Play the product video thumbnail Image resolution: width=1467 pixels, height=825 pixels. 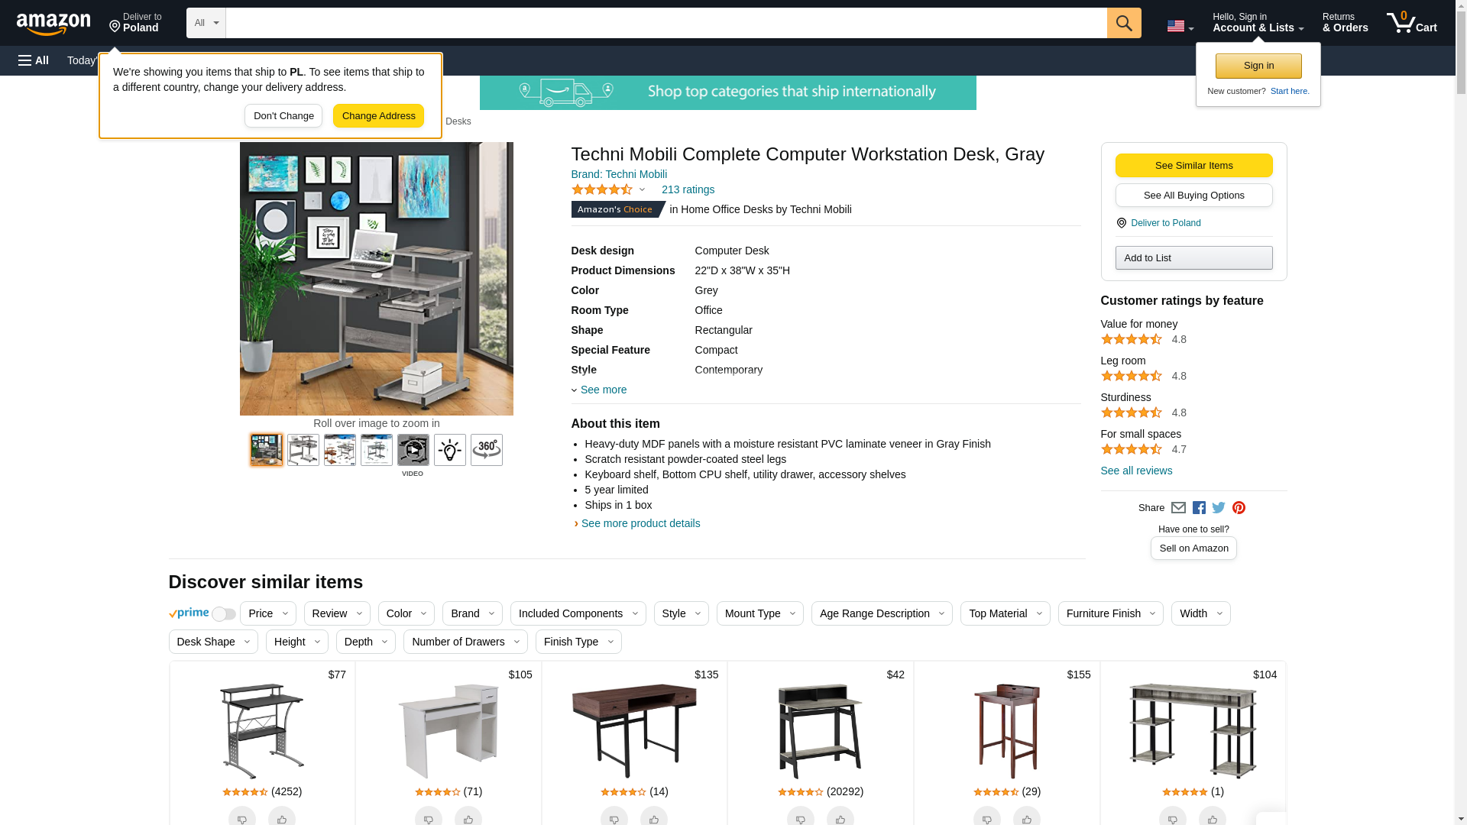[413, 450]
